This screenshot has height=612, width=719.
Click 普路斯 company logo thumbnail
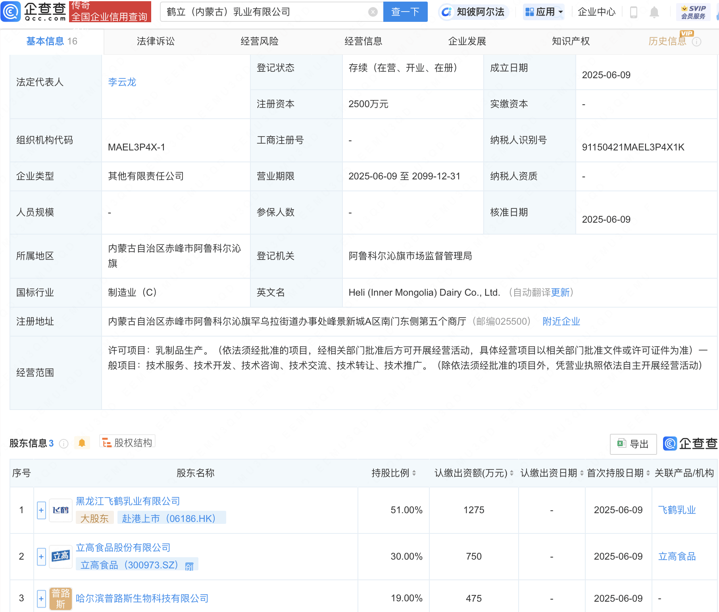(61, 599)
